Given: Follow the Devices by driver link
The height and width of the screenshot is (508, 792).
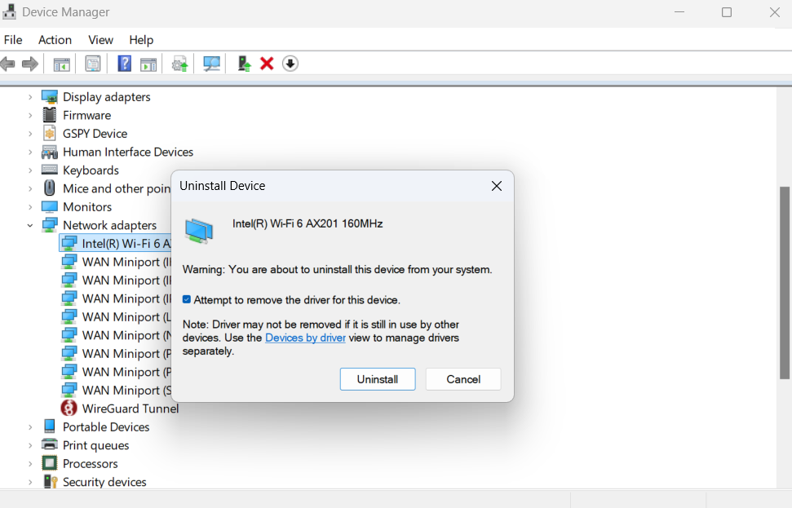Looking at the screenshot, I should [x=305, y=338].
